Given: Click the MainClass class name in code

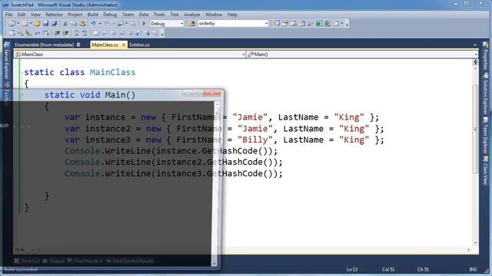Looking at the screenshot, I should click(113, 72).
